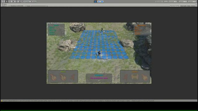Open the Account dropdown
Image resolution: width=198 pixels, height=111 pixels.
click(x=173, y=2)
